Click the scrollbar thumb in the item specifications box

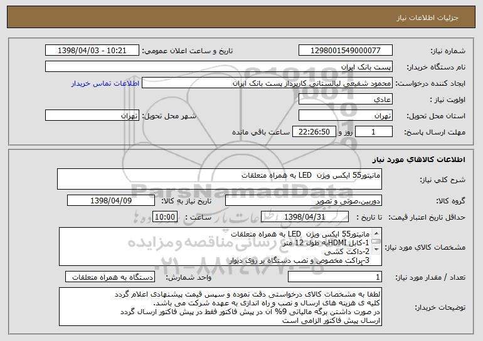click(x=376, y=242)
